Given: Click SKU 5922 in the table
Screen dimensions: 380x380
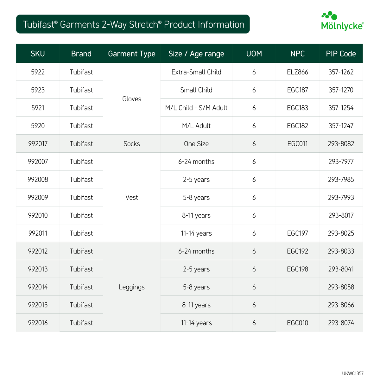Looking at the screenshot, I should (x=38, y=72).
